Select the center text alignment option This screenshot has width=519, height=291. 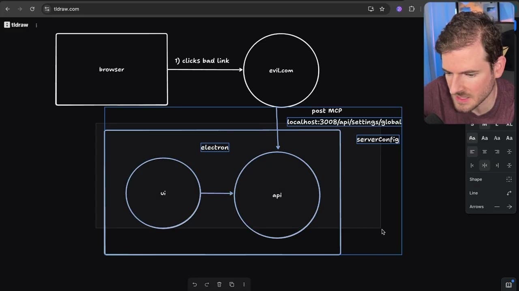coord(485,152)
